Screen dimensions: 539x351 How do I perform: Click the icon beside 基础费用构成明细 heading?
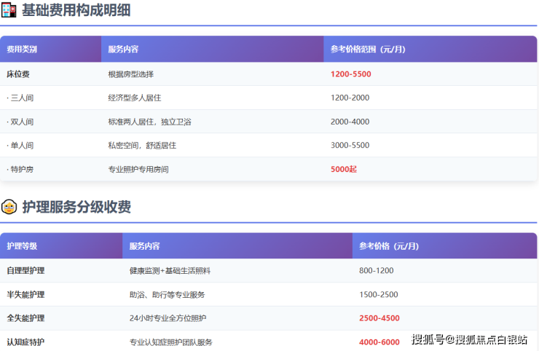9,11
